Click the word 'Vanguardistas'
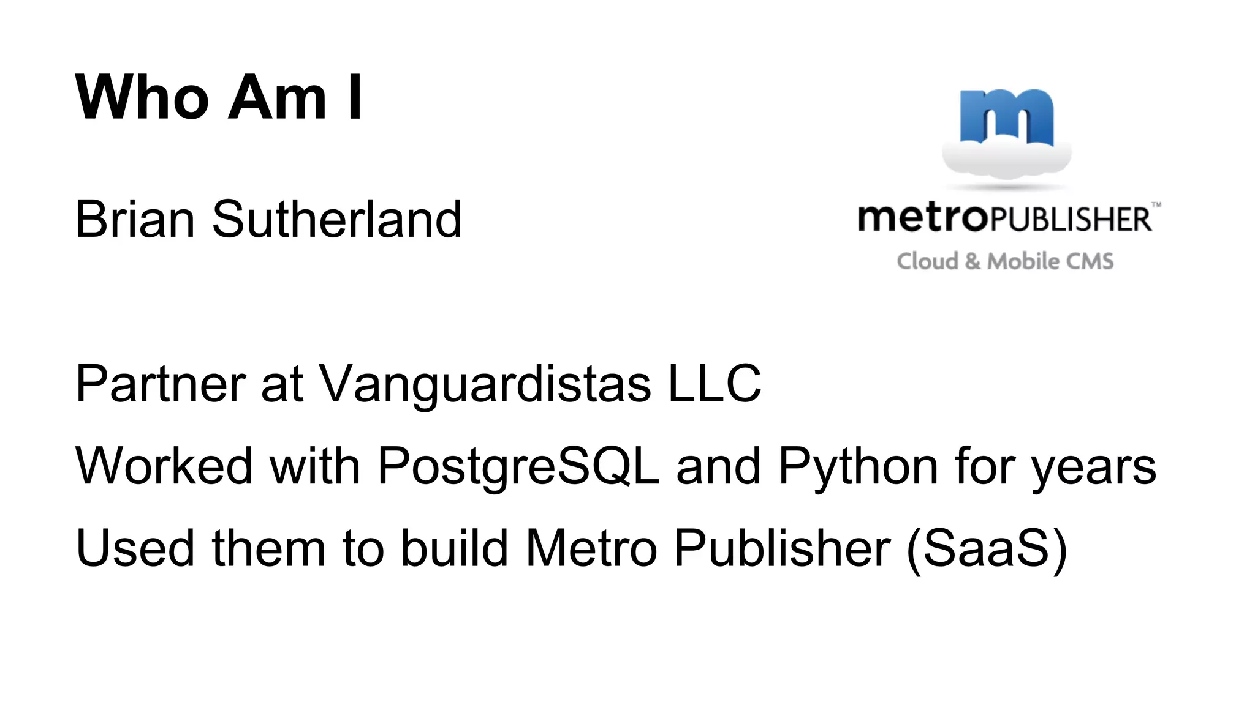Image resolution: width=1255 pixels, height=705 pixels. click(x=485, y=384)
